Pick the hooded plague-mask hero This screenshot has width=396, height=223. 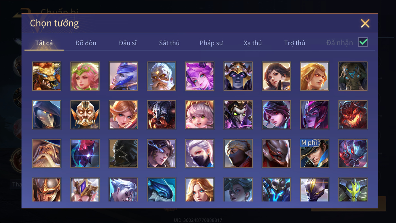[x=47, y=115]
